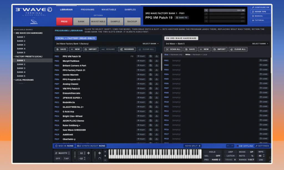Viewport: 284px width, 170px height.
Task: Import into the hardware bank panel
Action: coord(220,49)
